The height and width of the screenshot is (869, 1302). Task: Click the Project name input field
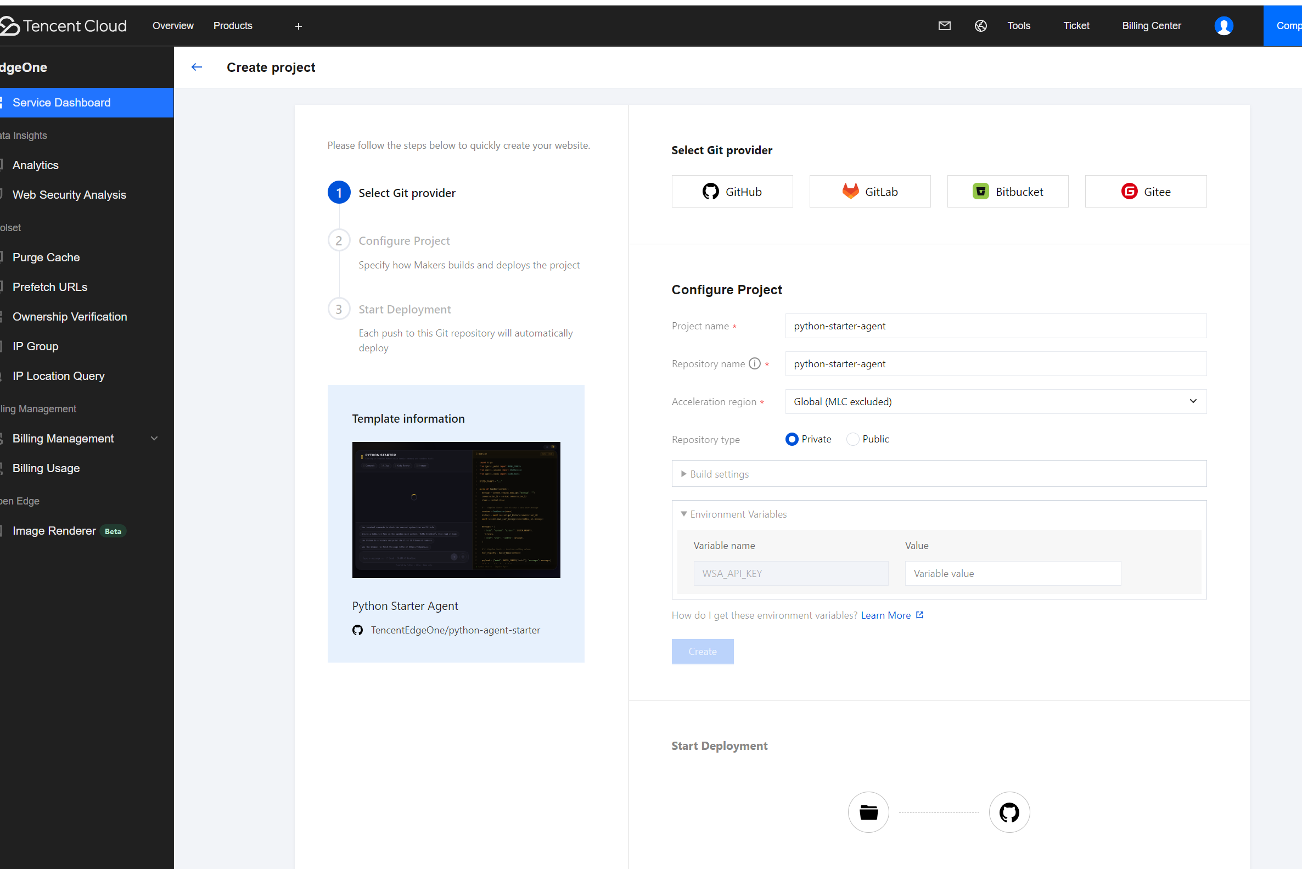pos(996,326)
